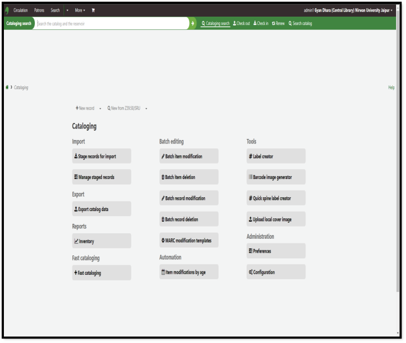Open Item modifications by age
406x343 pixels.
click(x=188, y=272)
